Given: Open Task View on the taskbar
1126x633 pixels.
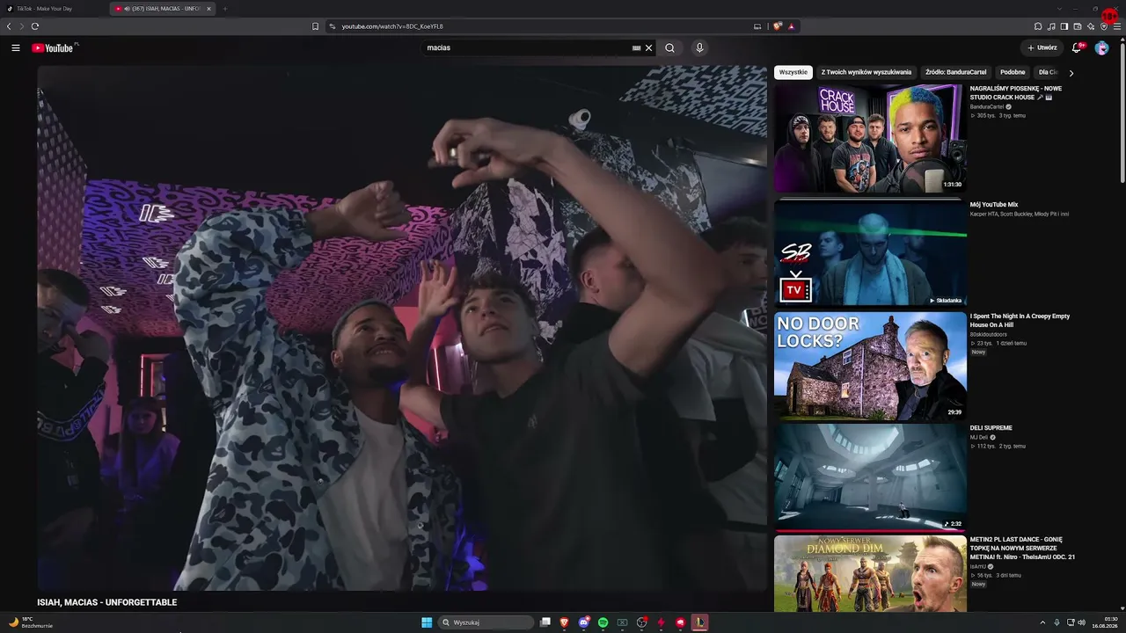Looking at the screenshot, I should [x=545, y=622].
